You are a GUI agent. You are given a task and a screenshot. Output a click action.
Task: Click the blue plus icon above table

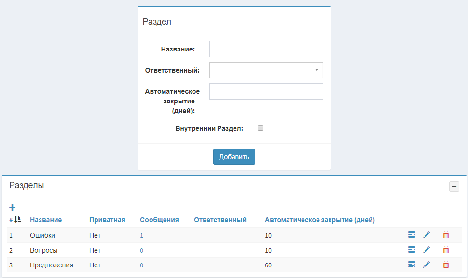point(12,207)
